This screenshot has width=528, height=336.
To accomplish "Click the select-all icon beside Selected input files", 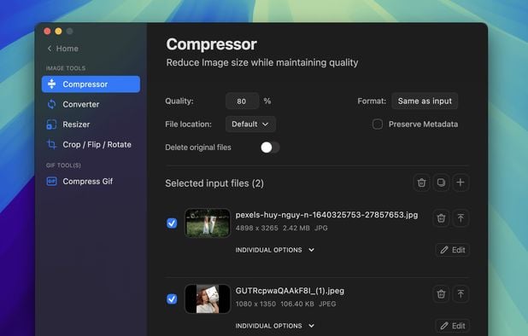I will point(441,182).
